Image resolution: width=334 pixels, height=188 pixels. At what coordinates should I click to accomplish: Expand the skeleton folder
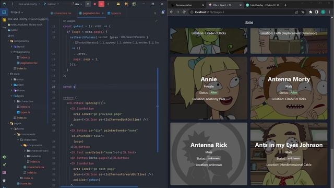pyautogui.click(x=25, y=156)
